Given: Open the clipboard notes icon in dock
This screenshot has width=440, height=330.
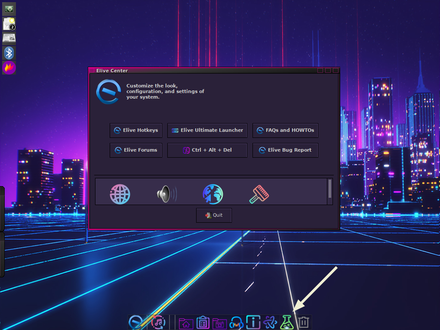Looking at the screenshot, I should click(203, 322).
